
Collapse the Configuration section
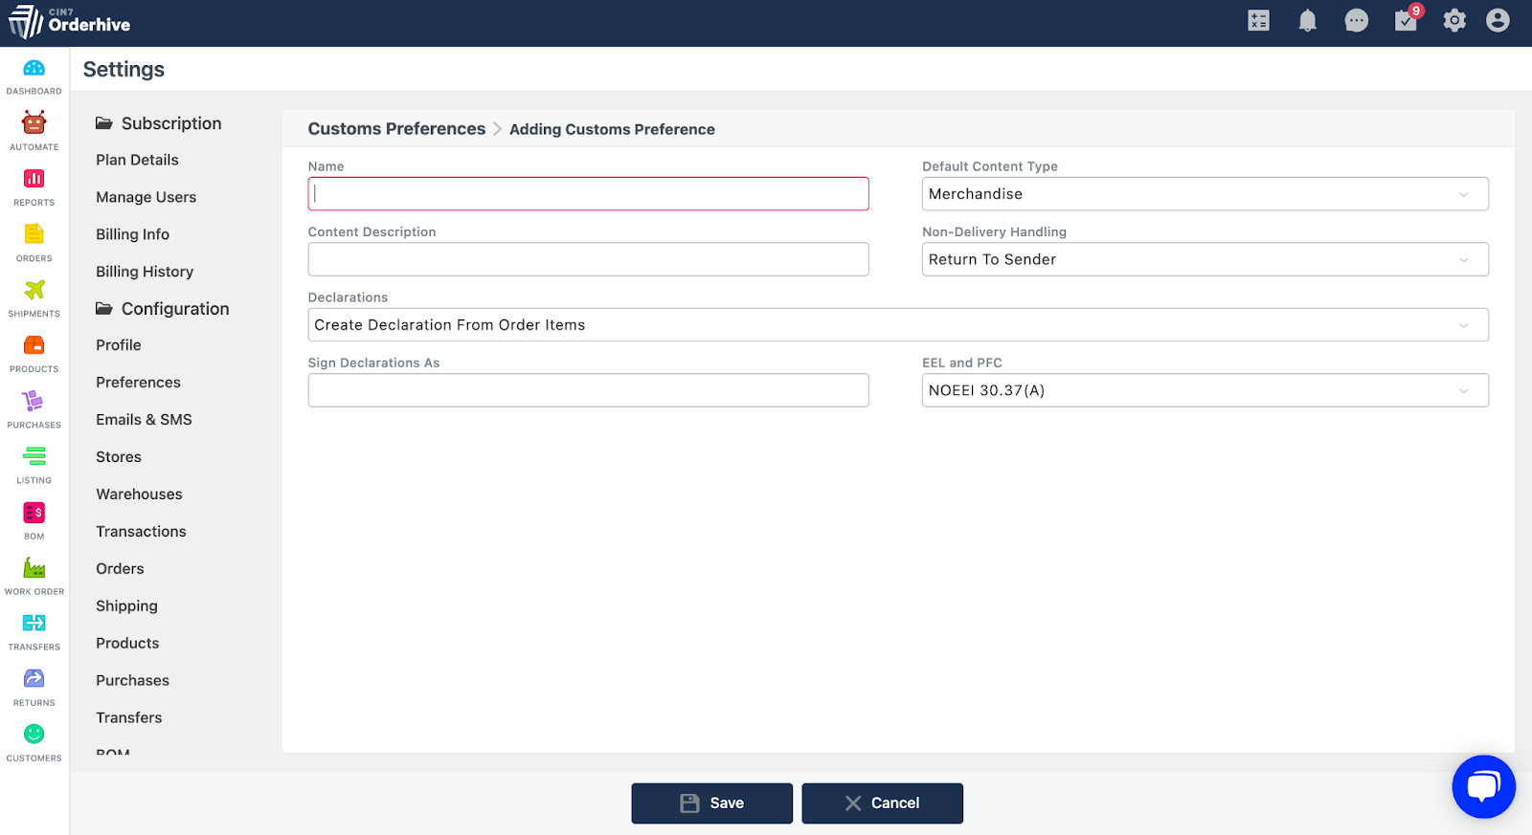coord(162,309)
